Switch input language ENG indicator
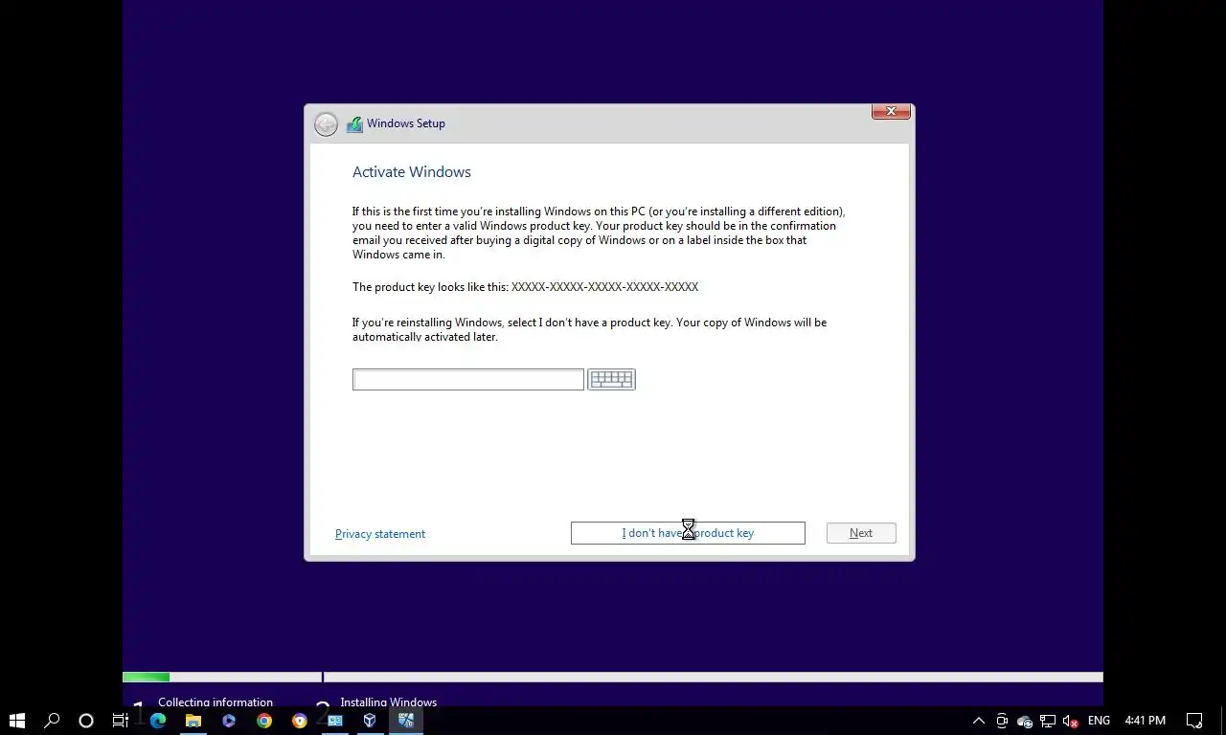The height and width of the screenshot is (735, 1226). (1099, 721)
